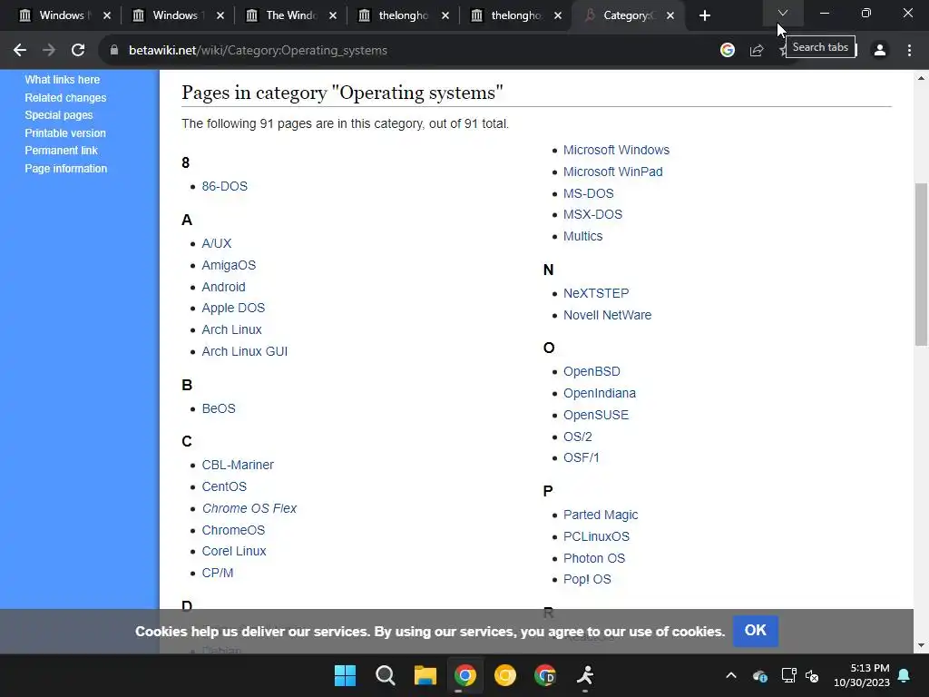Open the running figure app on taskbar
Screen dimensions: 929x697
click(x=585, y=675)
